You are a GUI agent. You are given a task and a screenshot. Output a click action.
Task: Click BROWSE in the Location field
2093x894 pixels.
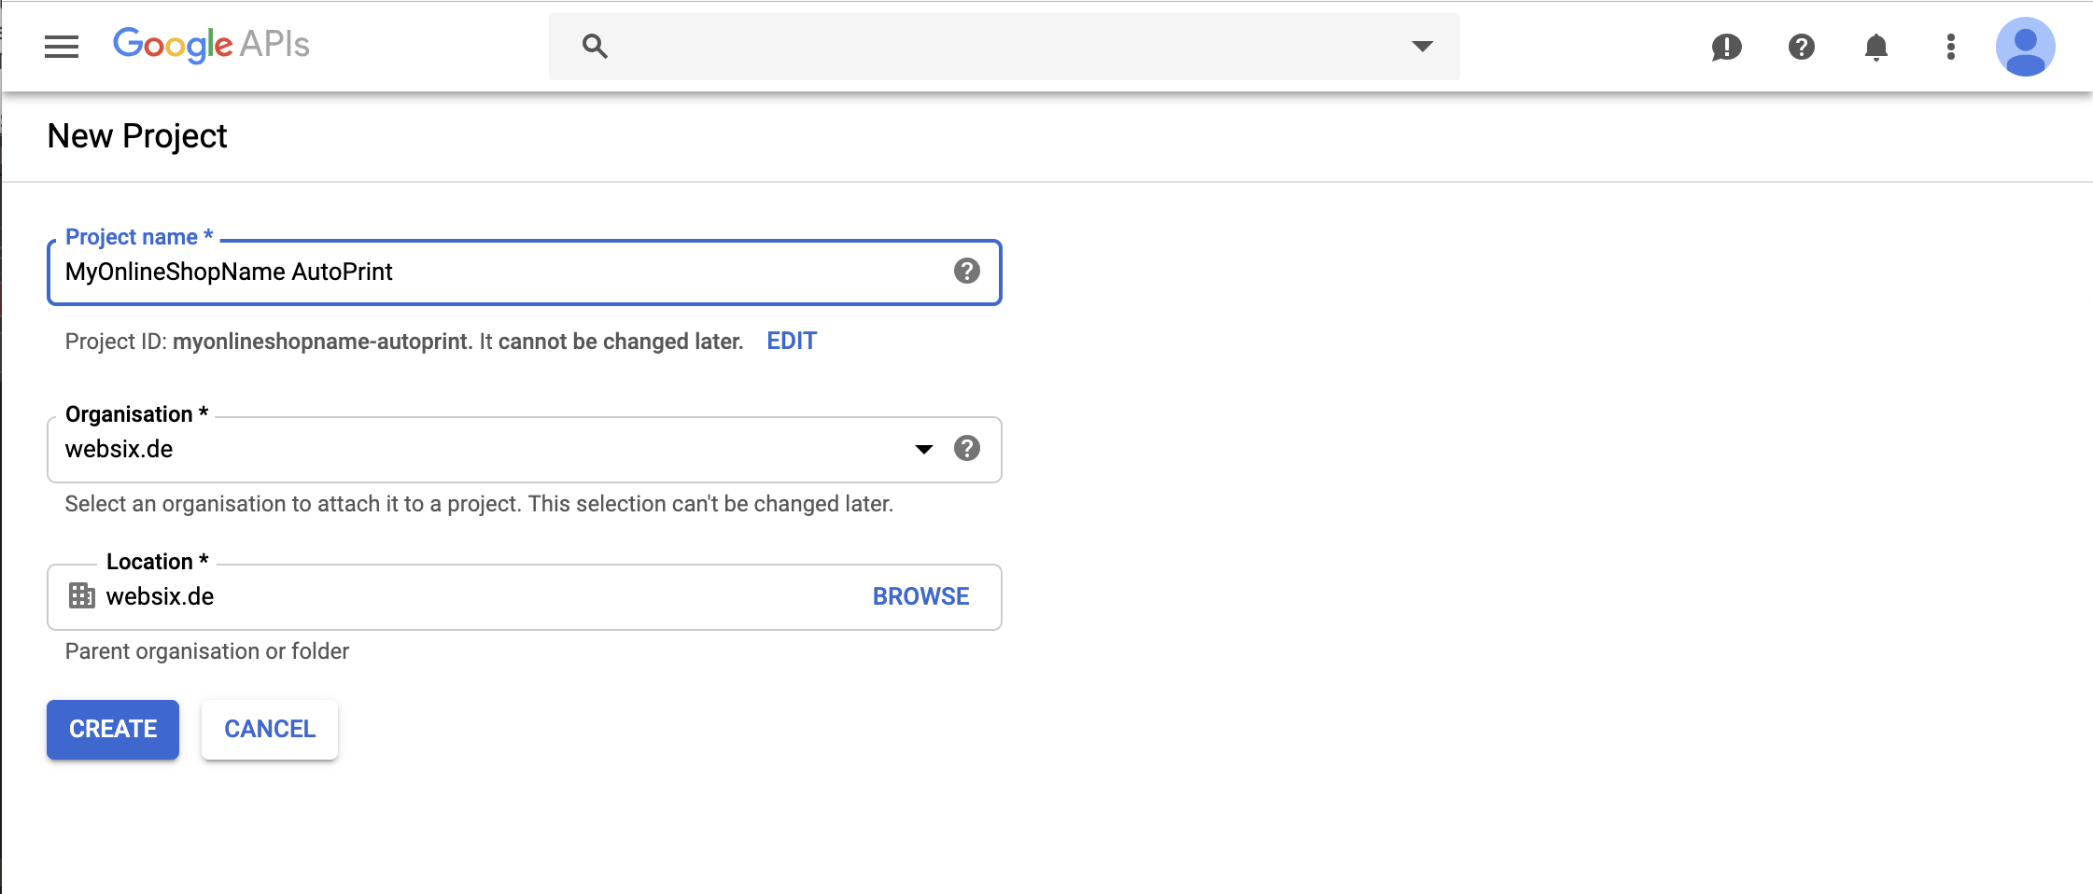pos(920,596)
